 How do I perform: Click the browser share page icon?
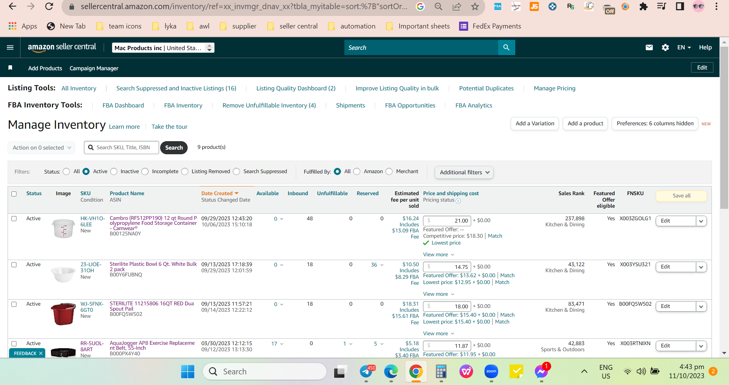point(457,6)
